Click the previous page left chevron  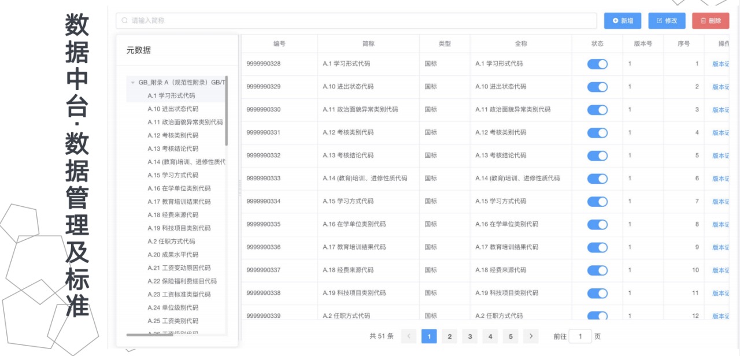[x=409, y=336]
